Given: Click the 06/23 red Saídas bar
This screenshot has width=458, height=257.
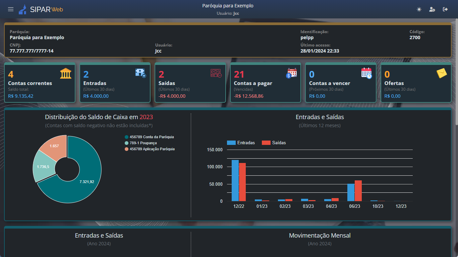Looking at the screenshot, I should pos(358,191).
